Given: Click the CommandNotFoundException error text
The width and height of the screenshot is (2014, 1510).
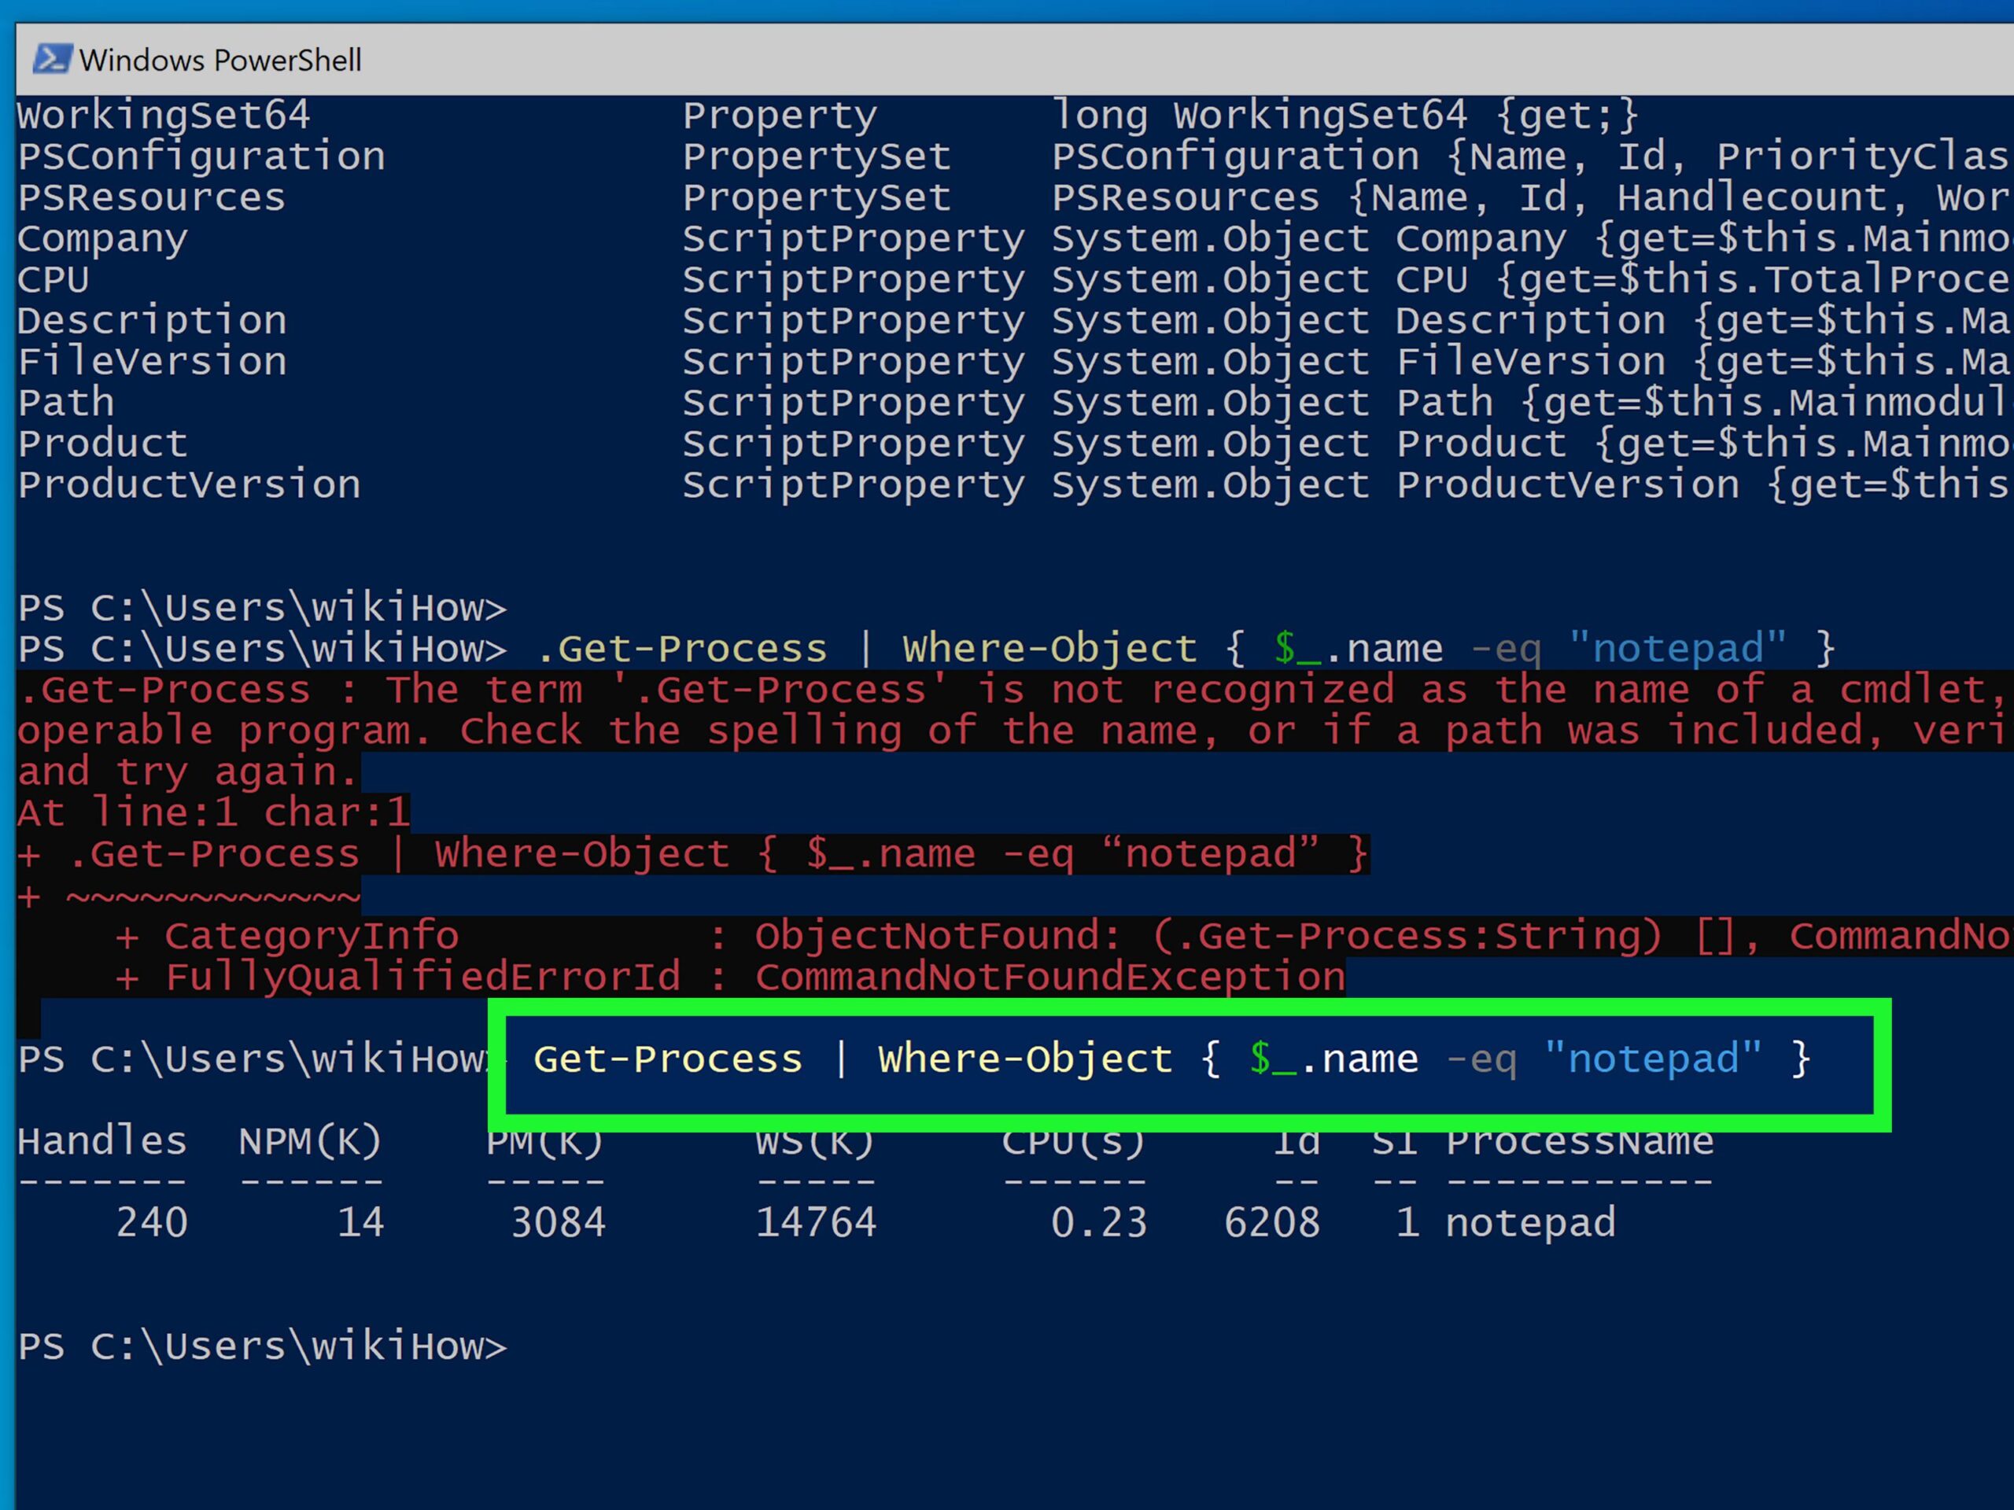Looking at the screenshot, I should pyautogui.click(x=1049, y=977).
